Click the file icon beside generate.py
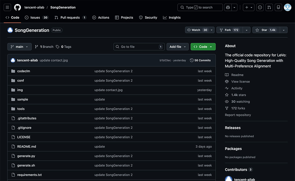295x181 pixels. click(13, 156)
